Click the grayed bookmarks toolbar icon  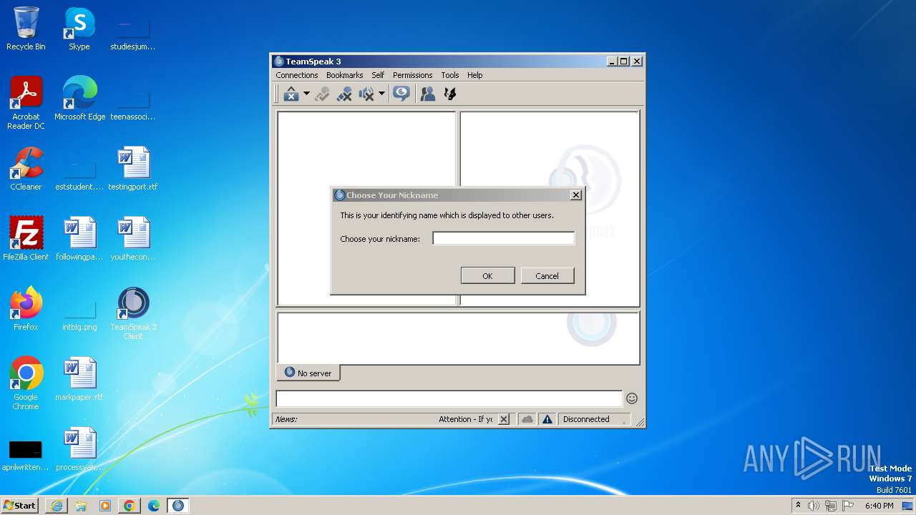322,94
